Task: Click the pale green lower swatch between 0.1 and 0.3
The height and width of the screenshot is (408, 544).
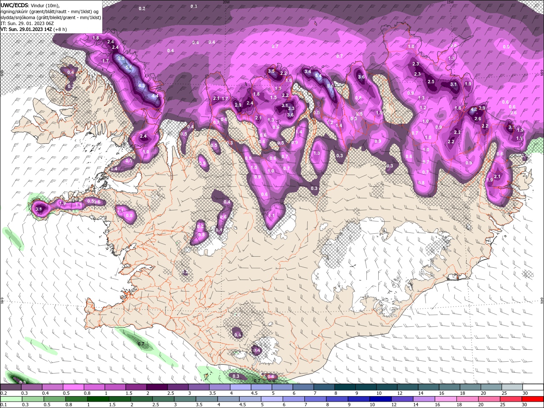Action: coord(11,399)
